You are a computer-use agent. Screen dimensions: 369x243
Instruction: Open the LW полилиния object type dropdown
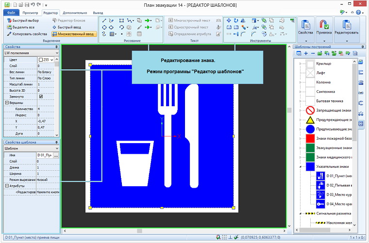tap(57, 52)
